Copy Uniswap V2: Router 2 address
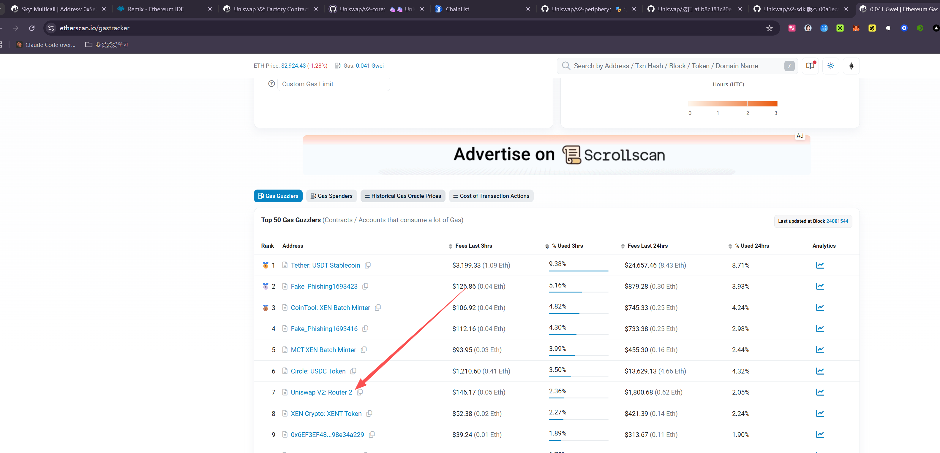Image resolution: width=940 pixels, height=453 pixels. (360, 392)
